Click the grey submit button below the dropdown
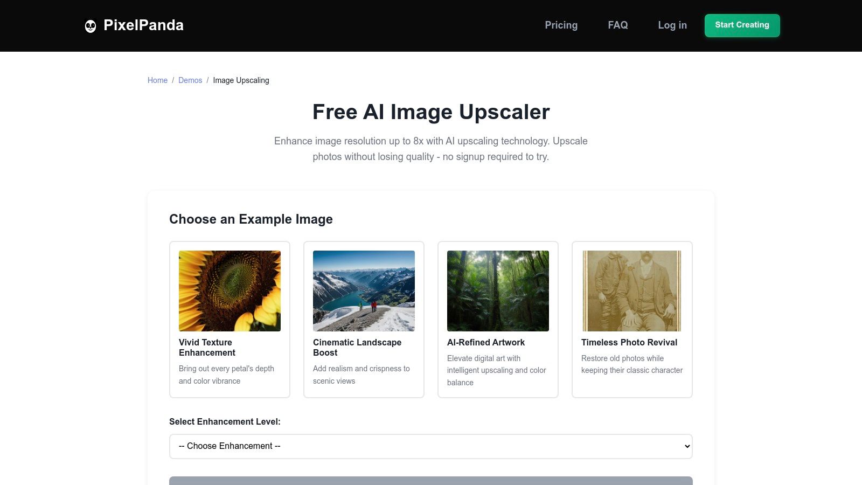 [430, 481]
